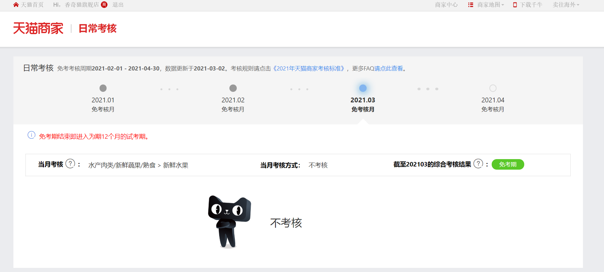The height and width of the screenshot is (272, 604).
Task: Open the 下载千牛 link
Action: [x=531, y=5]
